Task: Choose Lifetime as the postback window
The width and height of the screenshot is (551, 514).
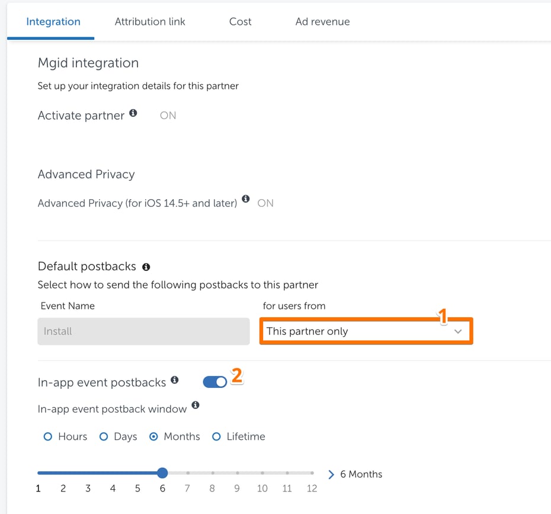Action: tap(216, 436)
